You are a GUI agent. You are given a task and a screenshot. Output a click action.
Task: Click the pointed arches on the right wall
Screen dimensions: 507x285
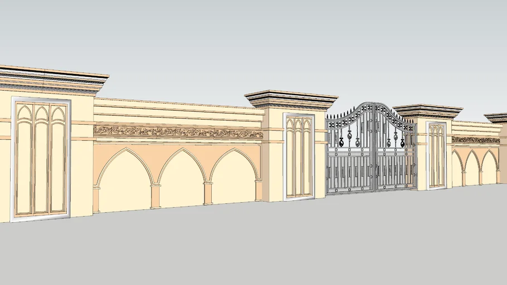click(x=475, y=167)
